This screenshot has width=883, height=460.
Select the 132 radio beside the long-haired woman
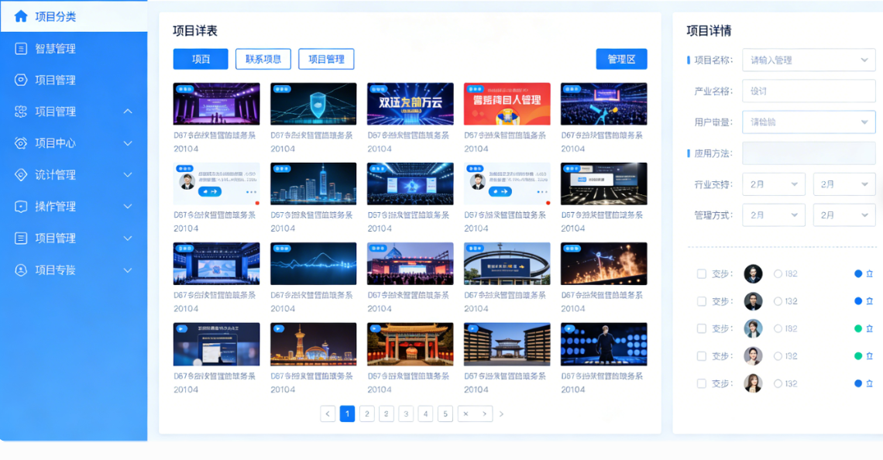pos(778,383)
